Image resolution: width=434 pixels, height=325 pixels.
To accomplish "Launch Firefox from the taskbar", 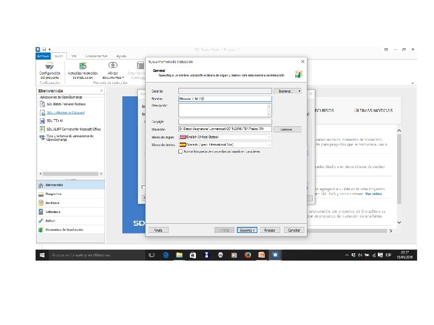I will coord(248,255).
